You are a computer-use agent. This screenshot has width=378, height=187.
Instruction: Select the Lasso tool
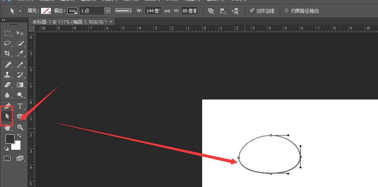[x=7, y=43]
